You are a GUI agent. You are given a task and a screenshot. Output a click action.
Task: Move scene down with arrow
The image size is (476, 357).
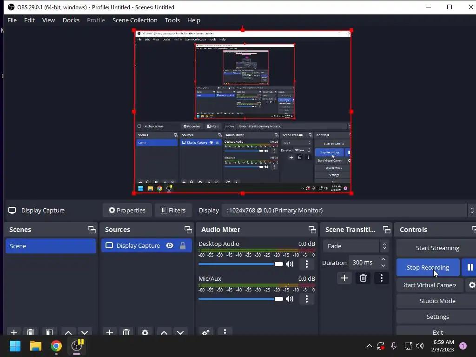(85, 332)
